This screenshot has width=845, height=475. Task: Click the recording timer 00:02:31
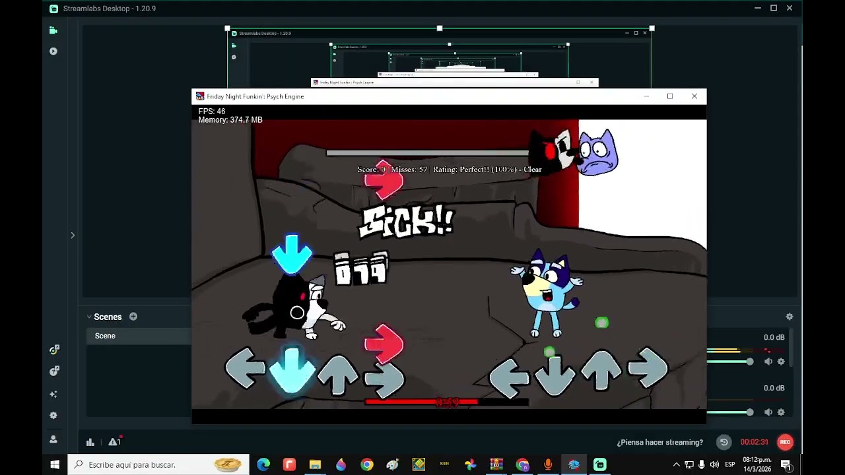point(754,443)
